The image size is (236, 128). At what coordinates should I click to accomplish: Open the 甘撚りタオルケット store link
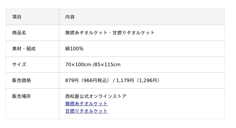click(86, 111)
